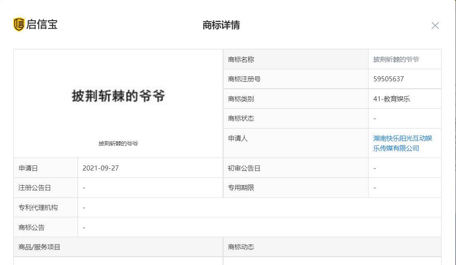This screenshot has height=265, width=456.
Task: Click the trademark name value 披荆斩棘的爷爷
Action: (396, 59)
